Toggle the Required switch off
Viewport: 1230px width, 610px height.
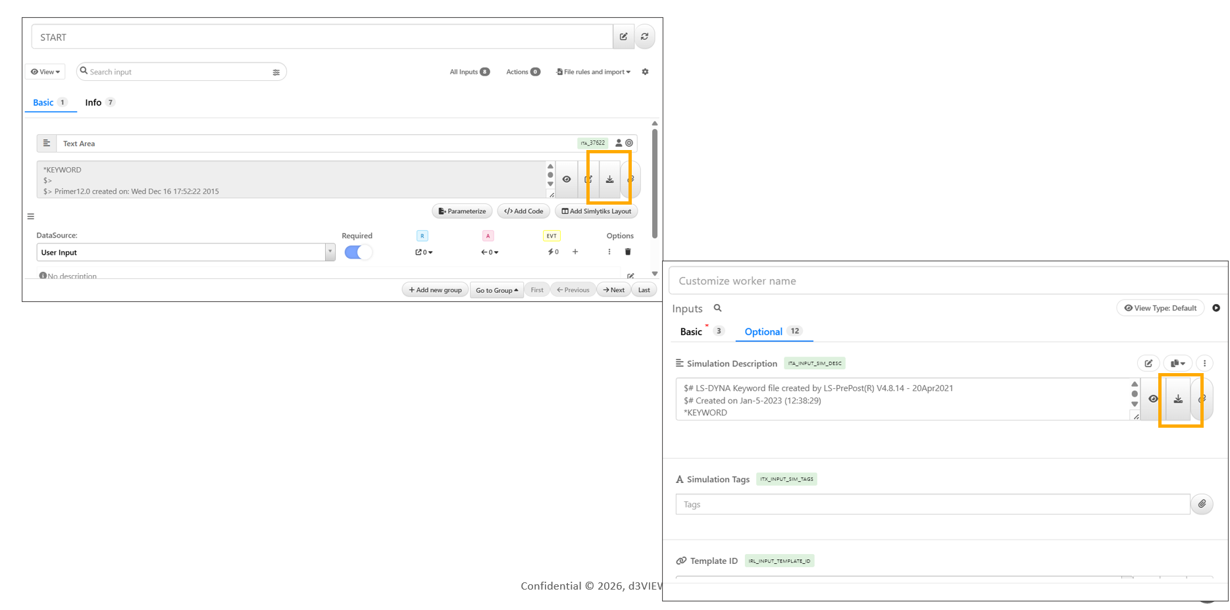(x=358, y=252)
